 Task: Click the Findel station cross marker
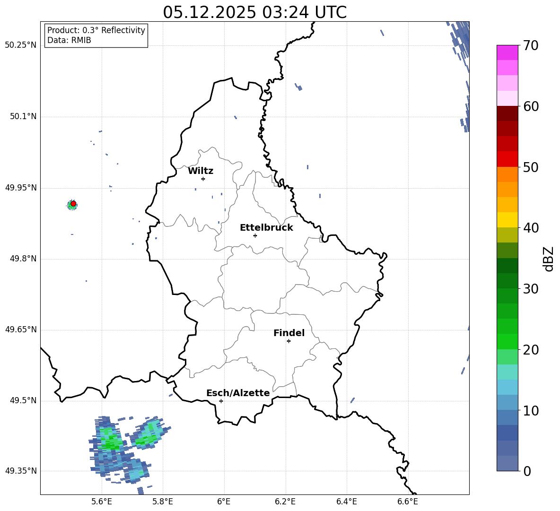click(x=289, y=341)
